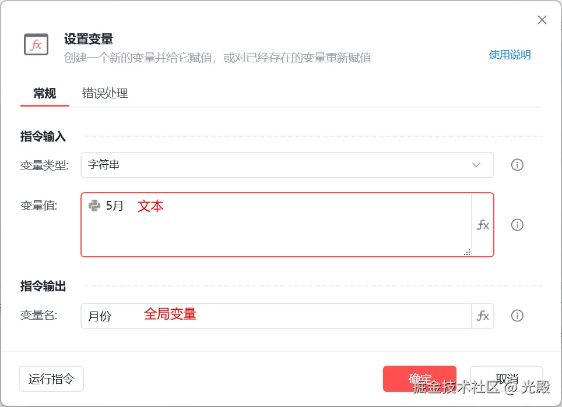The image size is (562, 407).
Task: Click info icon next to 变量值
Action: (x=517, y=225)
